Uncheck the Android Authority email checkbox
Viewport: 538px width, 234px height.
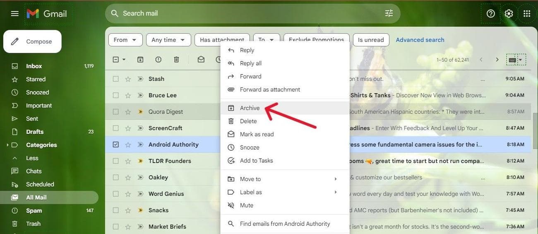[116, 145]
